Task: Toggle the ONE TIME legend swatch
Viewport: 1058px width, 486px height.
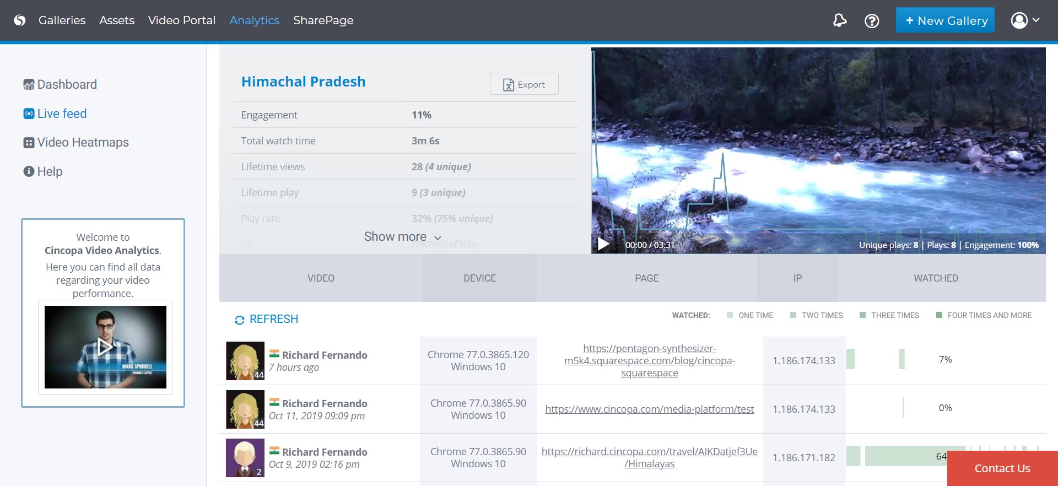Action: [730, 315]
